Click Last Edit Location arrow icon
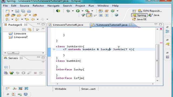The width and height of the screenshot is (173, 97). point(27,19)
